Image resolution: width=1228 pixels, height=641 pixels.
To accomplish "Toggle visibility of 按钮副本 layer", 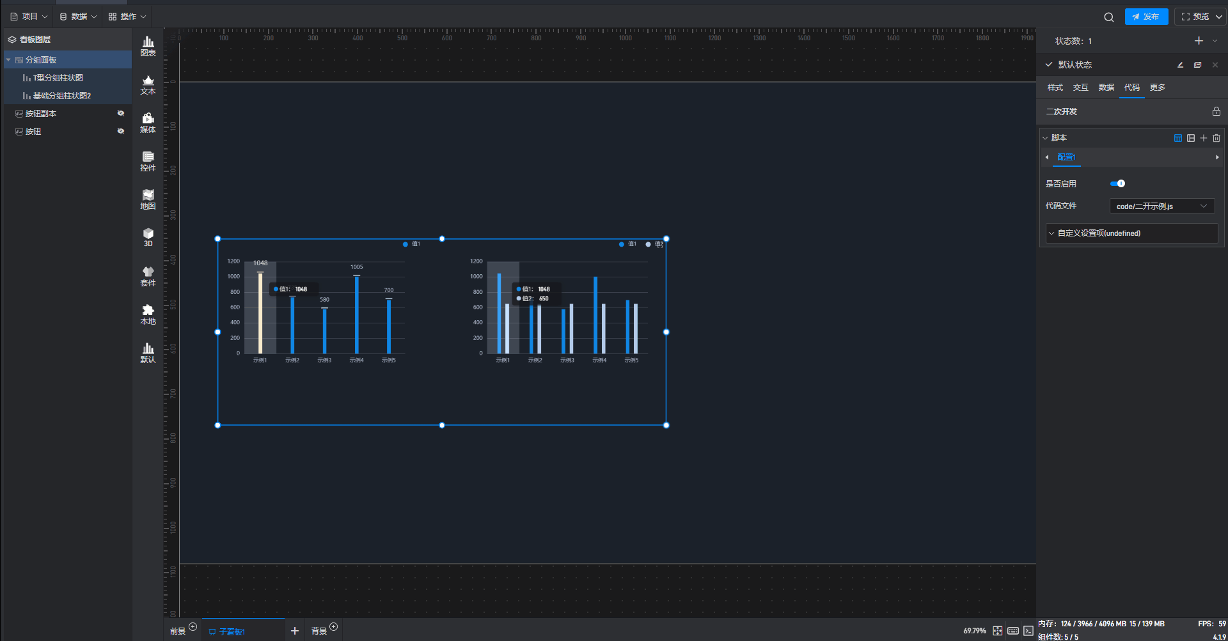I will [x=120, y=113].
